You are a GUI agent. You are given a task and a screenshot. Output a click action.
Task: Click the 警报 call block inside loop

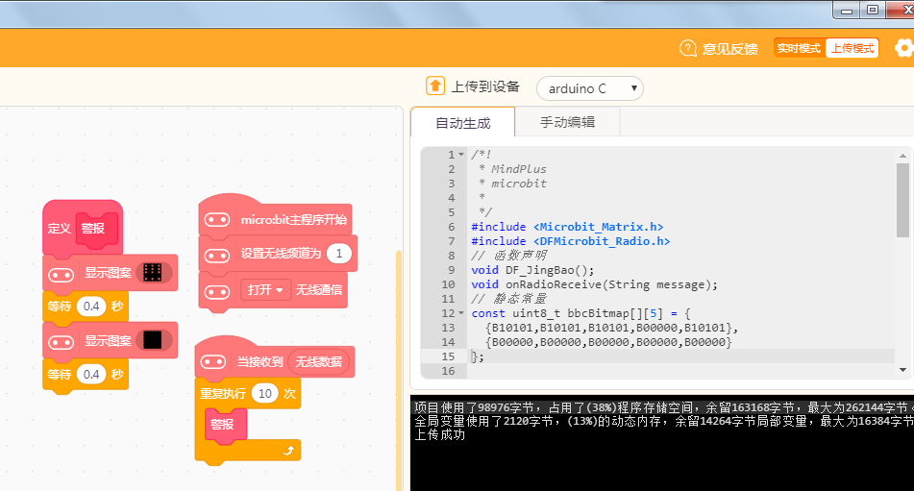coord(225,425)
